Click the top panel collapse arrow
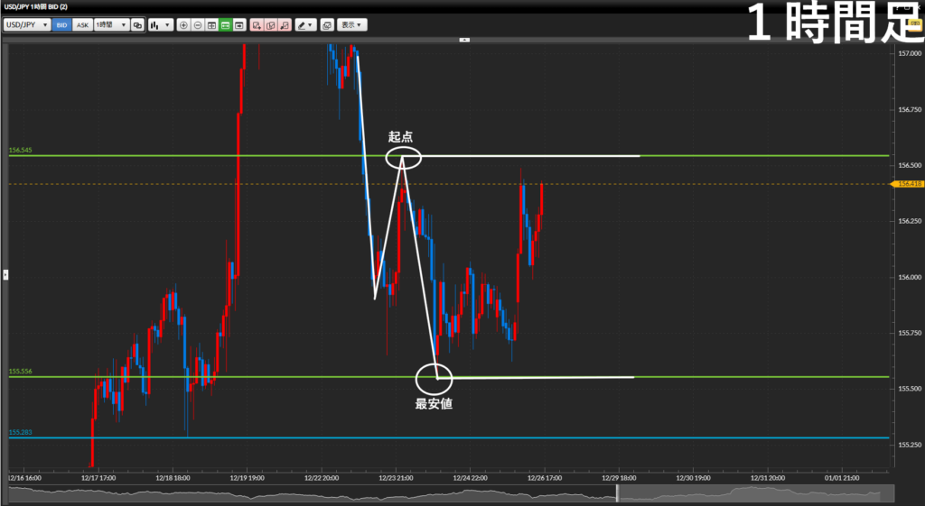 [x=465, y=40]
